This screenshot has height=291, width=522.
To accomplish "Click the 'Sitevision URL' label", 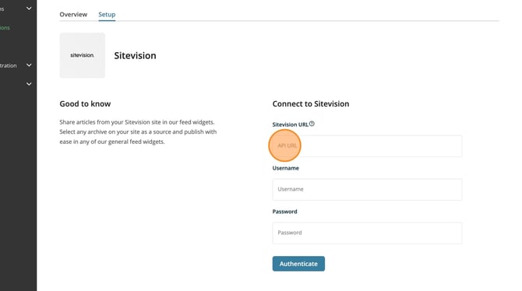I will (291, 124).
